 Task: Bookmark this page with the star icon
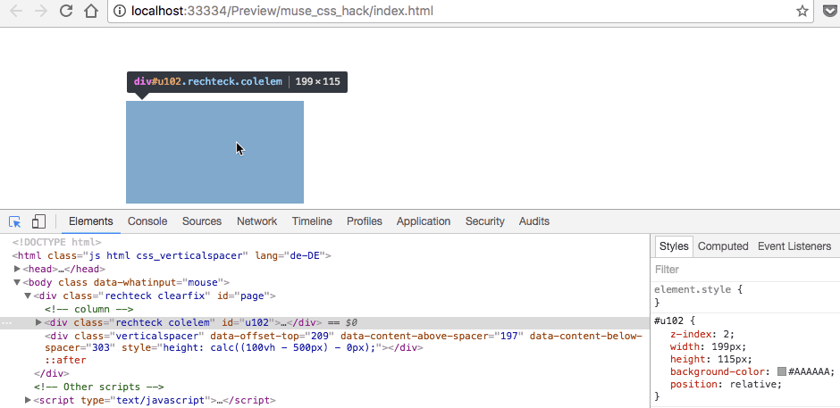[802, 11]
